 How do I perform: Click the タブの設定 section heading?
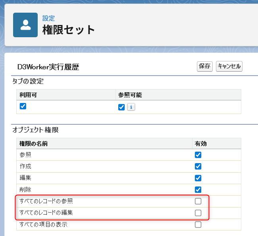28,81
